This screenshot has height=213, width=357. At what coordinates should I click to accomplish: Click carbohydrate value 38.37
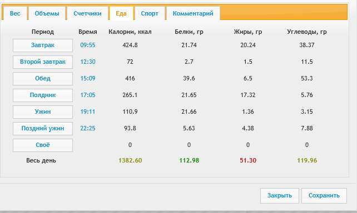pyautogui.click(x=307, y=45)
